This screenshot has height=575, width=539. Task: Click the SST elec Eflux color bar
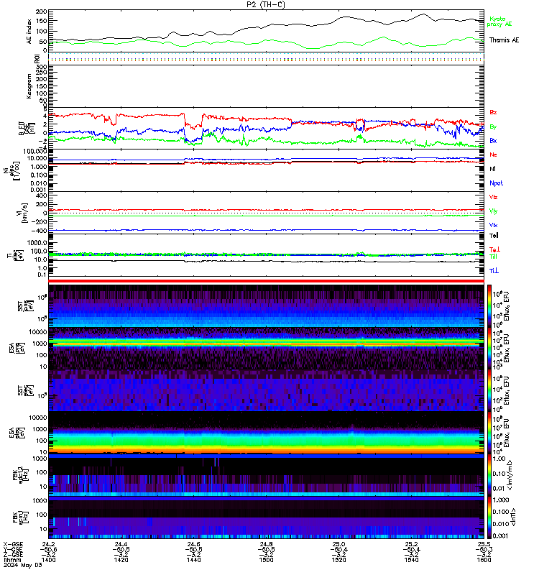click(x=489, y=390)
